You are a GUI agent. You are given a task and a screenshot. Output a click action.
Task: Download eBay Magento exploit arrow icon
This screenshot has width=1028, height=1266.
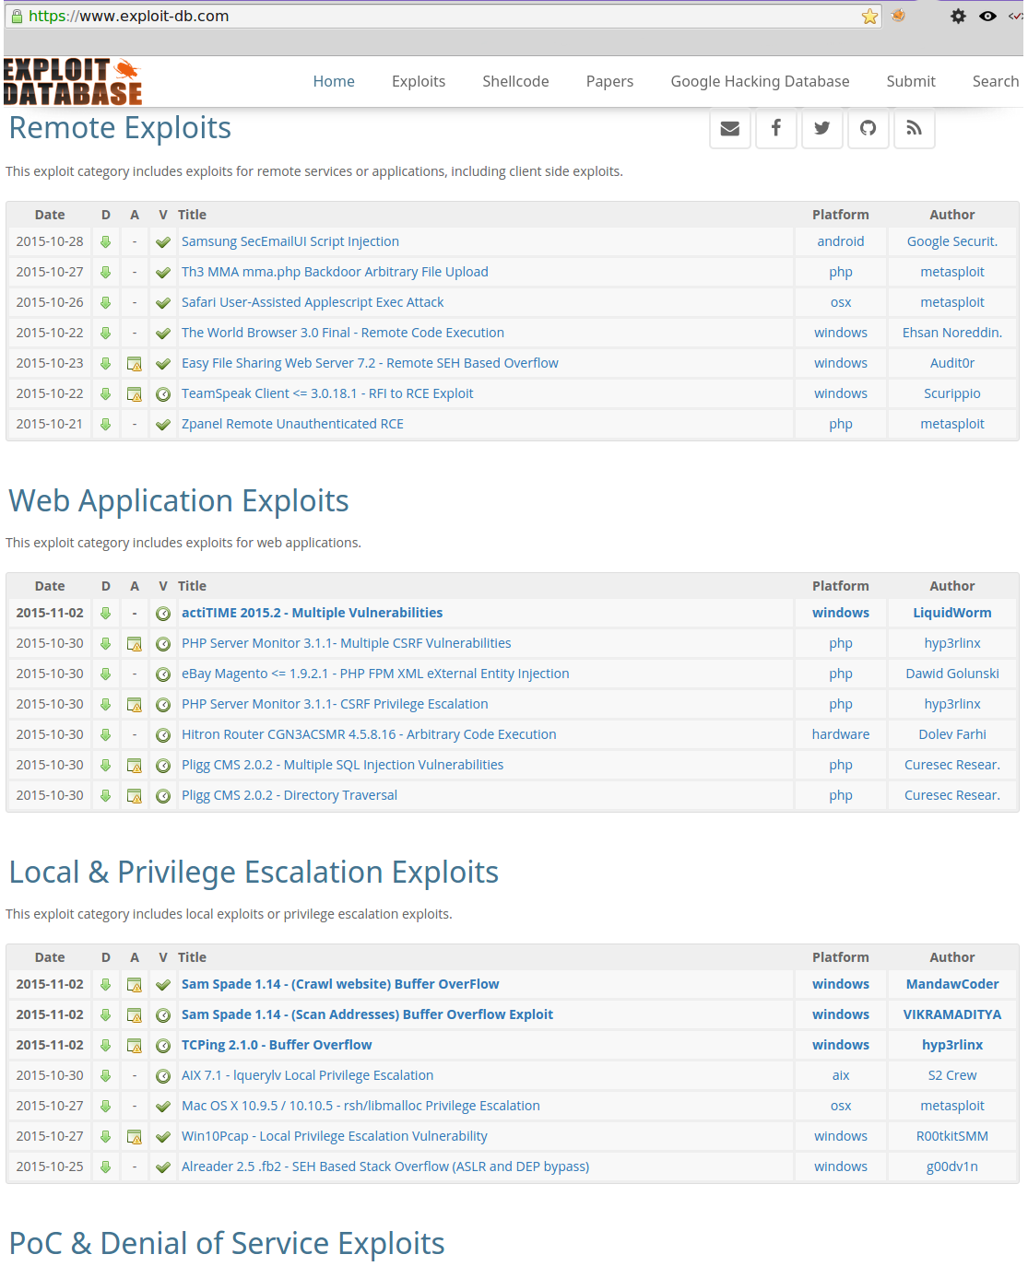pyautogui.click(x=106, y=674)
